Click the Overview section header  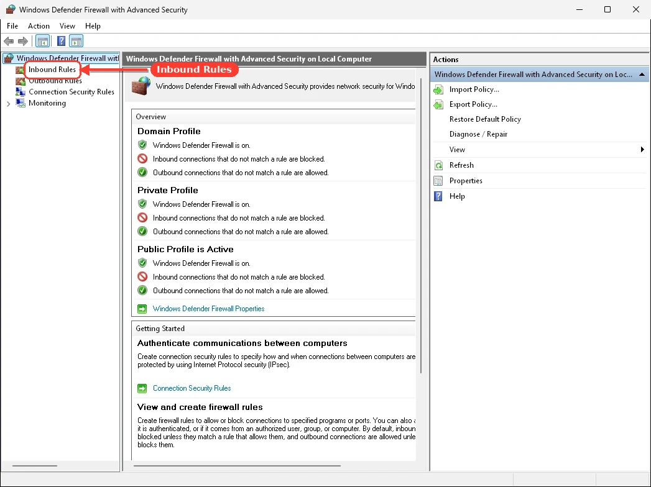[150, 117]
